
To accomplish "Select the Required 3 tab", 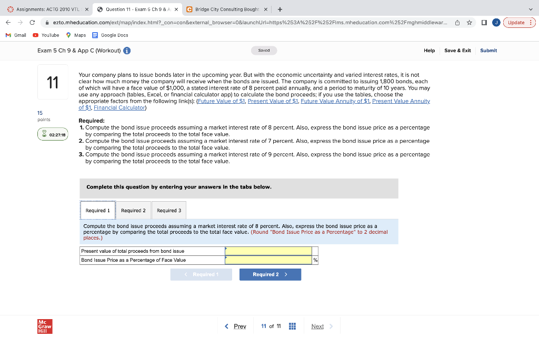I will click(x=169, y=211).
